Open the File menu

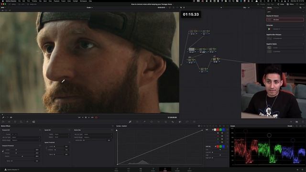click(19, 1)
